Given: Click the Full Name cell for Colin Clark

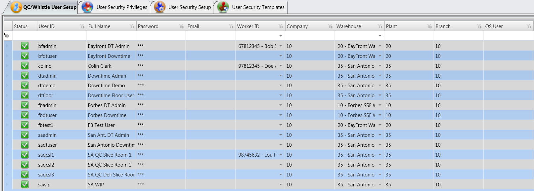Looking at the screenshot, I should click(x=111, y=66).
